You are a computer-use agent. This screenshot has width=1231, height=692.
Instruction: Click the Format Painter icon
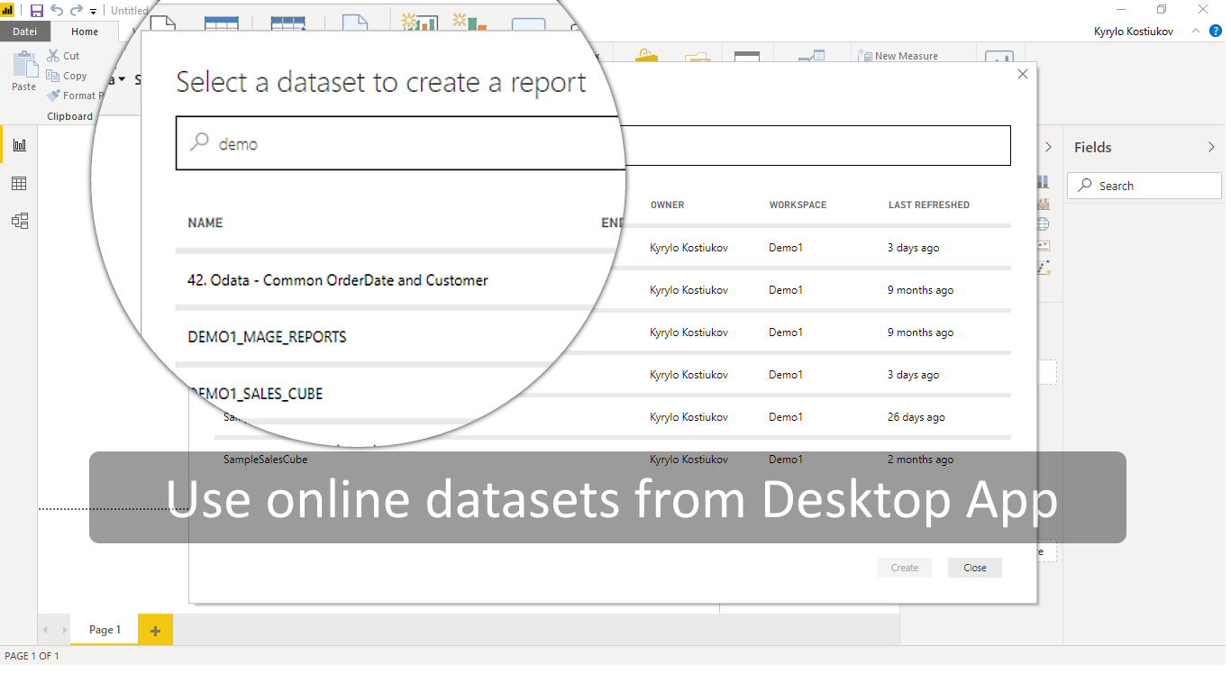(x=53, y=96)
